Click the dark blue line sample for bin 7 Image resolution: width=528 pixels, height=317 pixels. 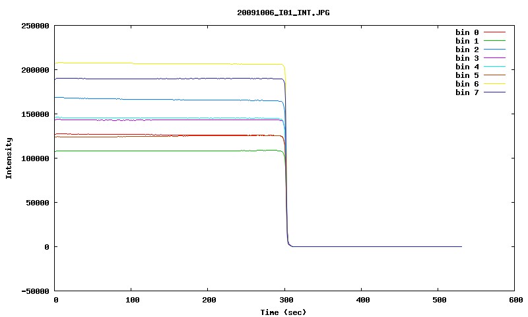(x=494, y=92)
